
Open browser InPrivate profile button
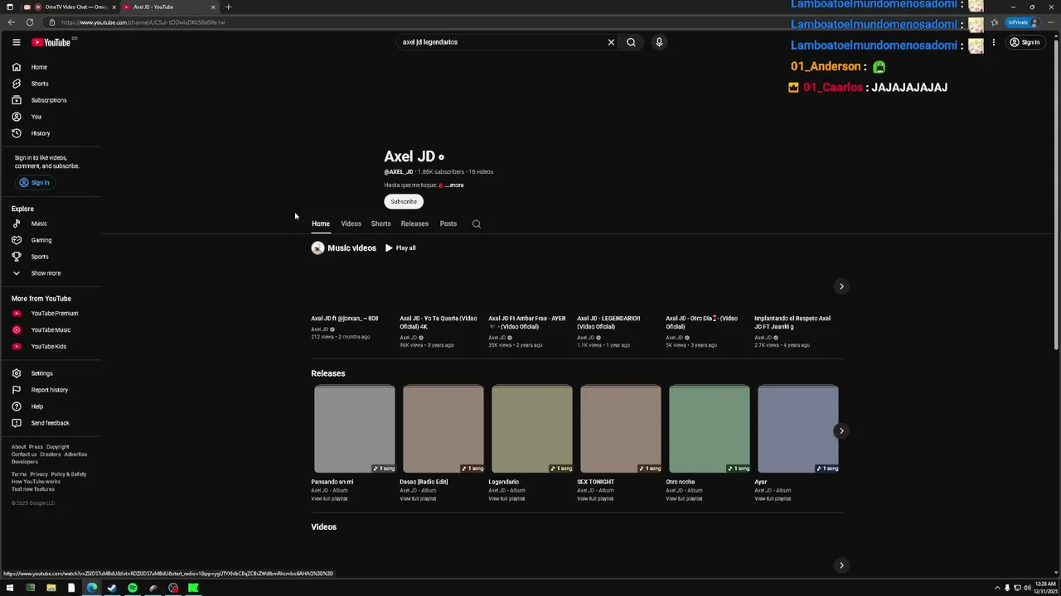pos(1022,22)
